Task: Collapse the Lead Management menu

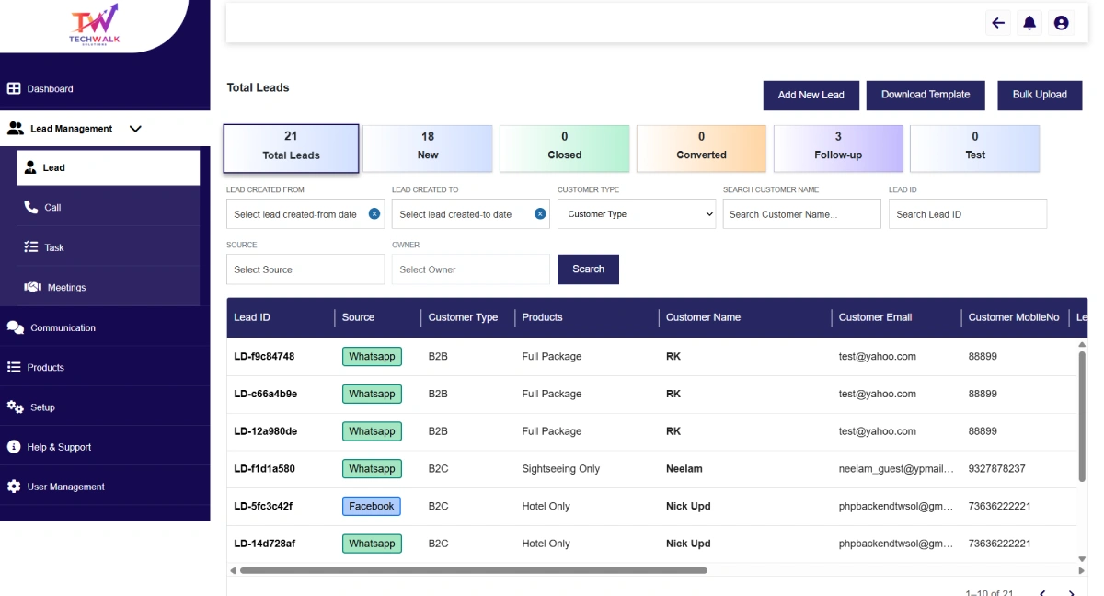Action: coord(135,129)
